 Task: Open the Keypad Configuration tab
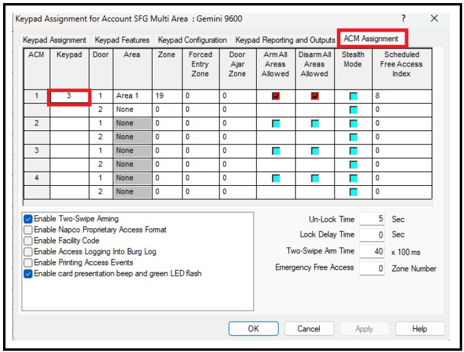(x=192, y=40)
